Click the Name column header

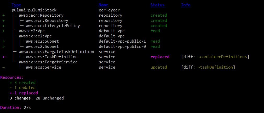point(103,5)
